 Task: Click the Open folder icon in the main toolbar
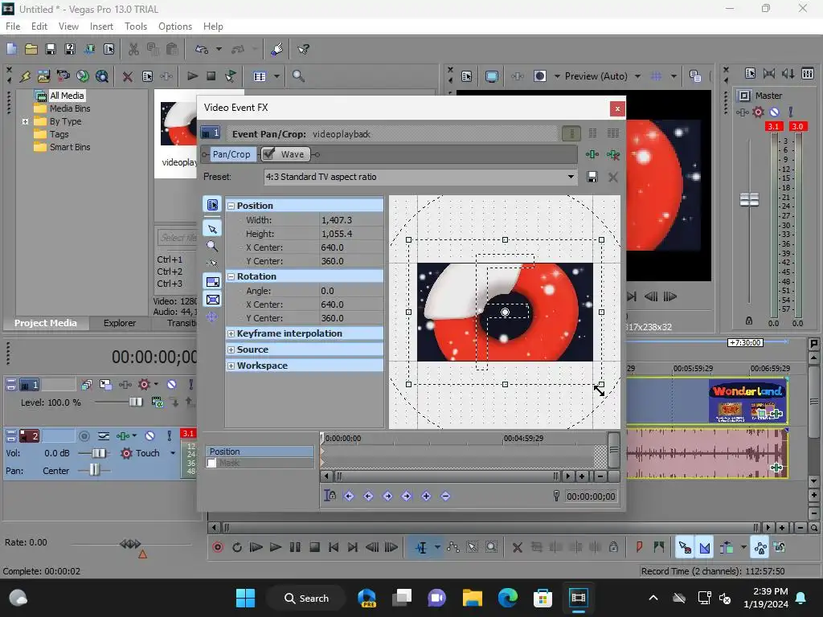tap(31, 49)
